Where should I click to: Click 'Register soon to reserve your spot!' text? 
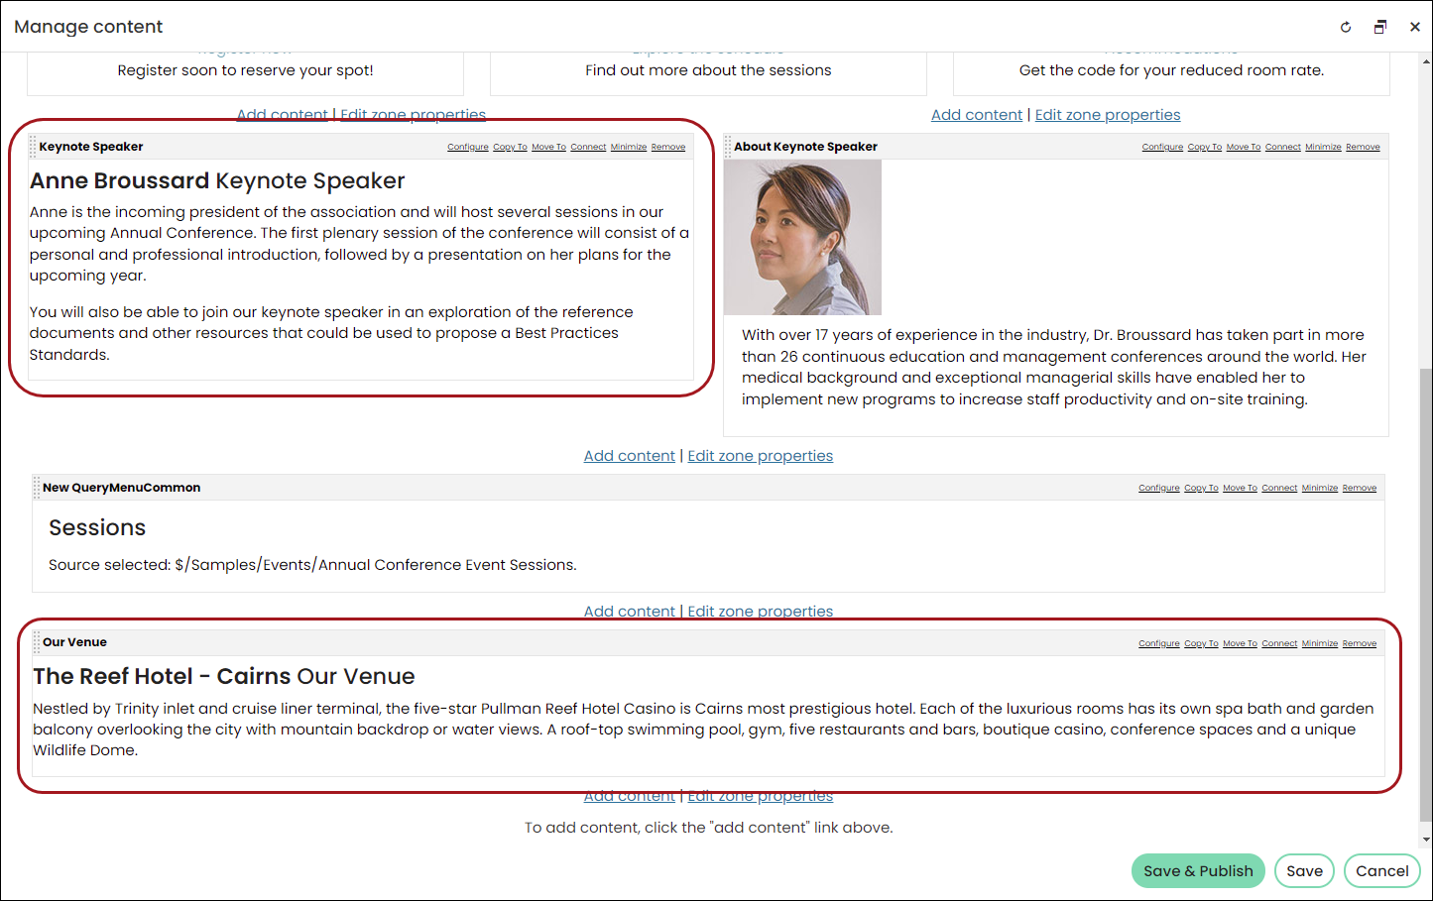245,70
